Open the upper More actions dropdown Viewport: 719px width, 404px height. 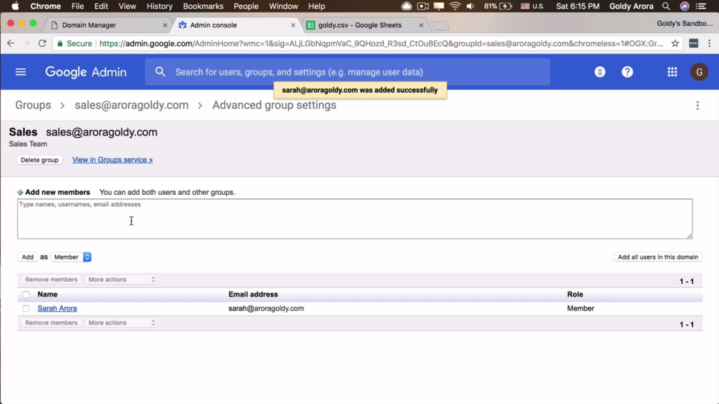121,279
